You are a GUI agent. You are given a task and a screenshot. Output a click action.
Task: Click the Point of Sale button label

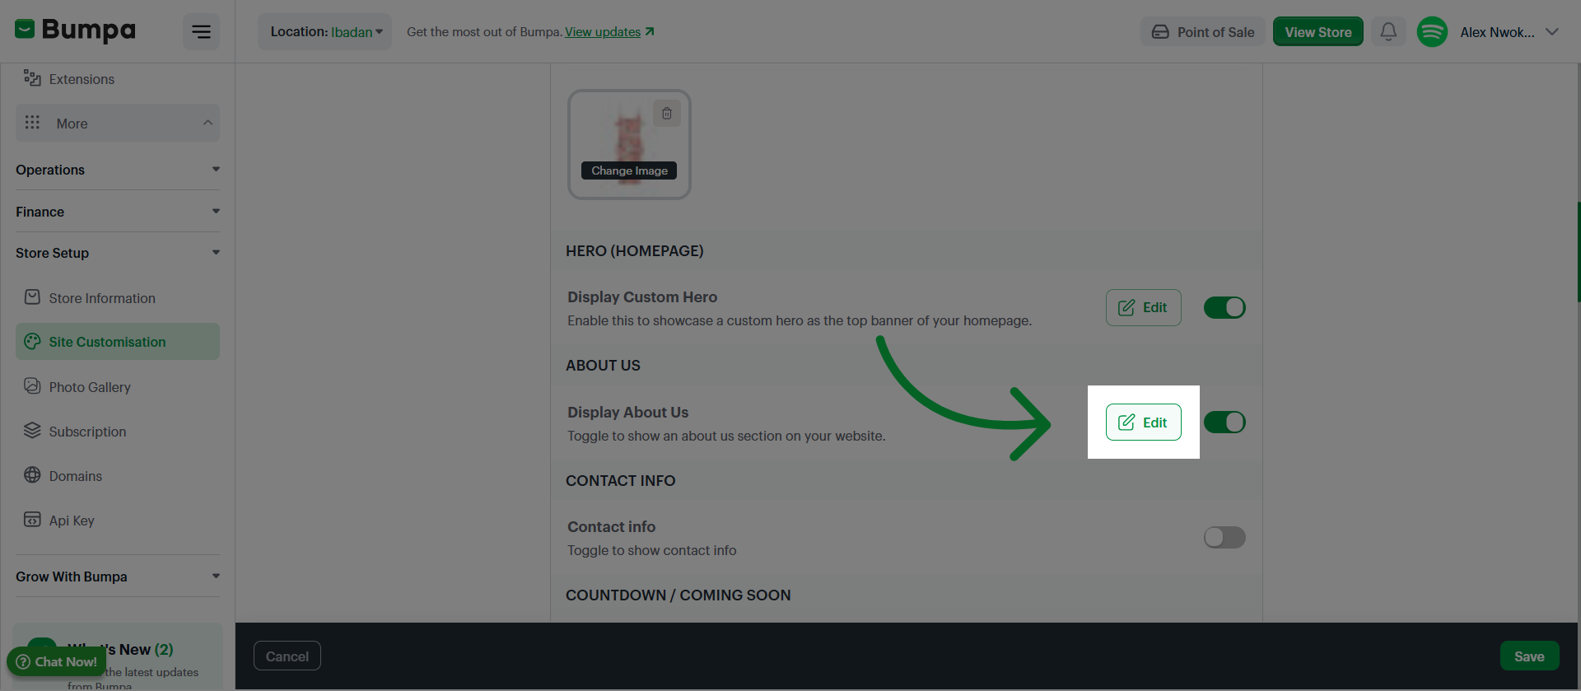(1215, 32)
